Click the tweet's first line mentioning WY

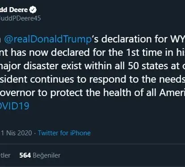click(x=92, y=39)
